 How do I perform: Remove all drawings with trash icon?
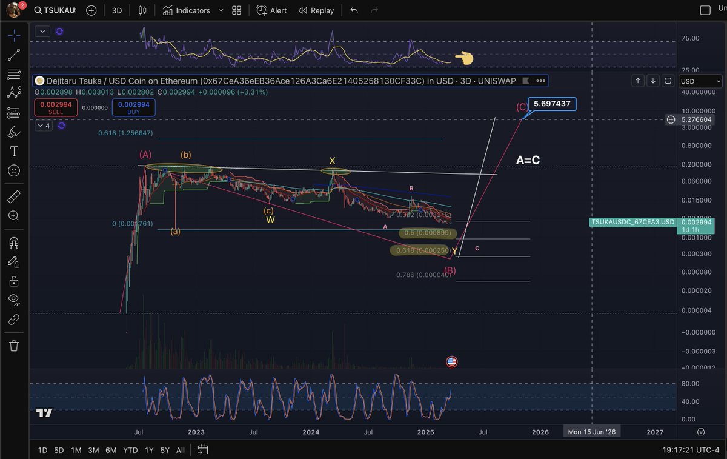pyautogui.click(x=14, y=346)
